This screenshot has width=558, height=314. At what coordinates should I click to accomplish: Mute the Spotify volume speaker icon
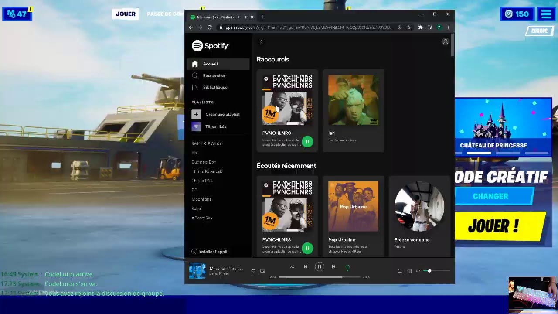click(418, 271)
